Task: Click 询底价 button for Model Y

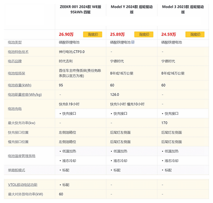Action: tap(144, 34)
